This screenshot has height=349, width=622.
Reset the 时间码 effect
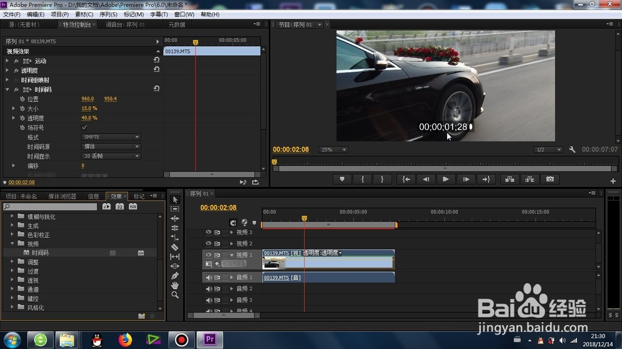[x=156, y=88]
